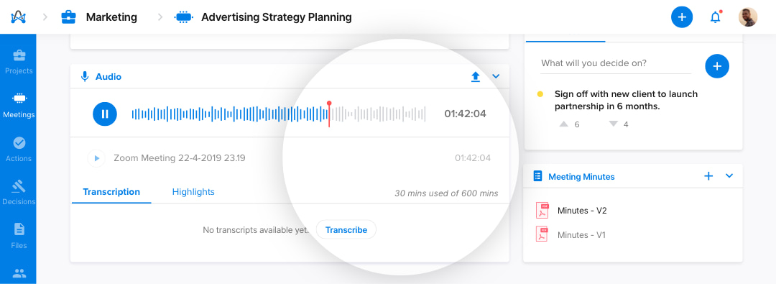Pause the audio playback
The height and width of the screenshot is (284, 776).
click(105, 114)
